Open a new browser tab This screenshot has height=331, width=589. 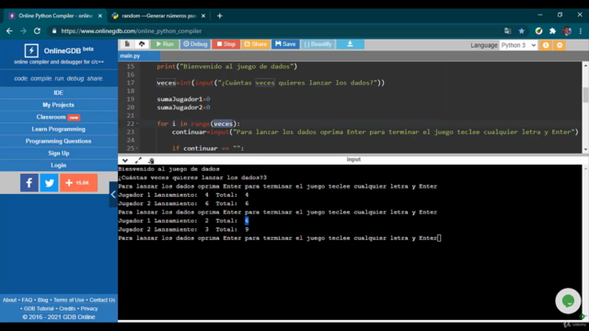point(220,16)
